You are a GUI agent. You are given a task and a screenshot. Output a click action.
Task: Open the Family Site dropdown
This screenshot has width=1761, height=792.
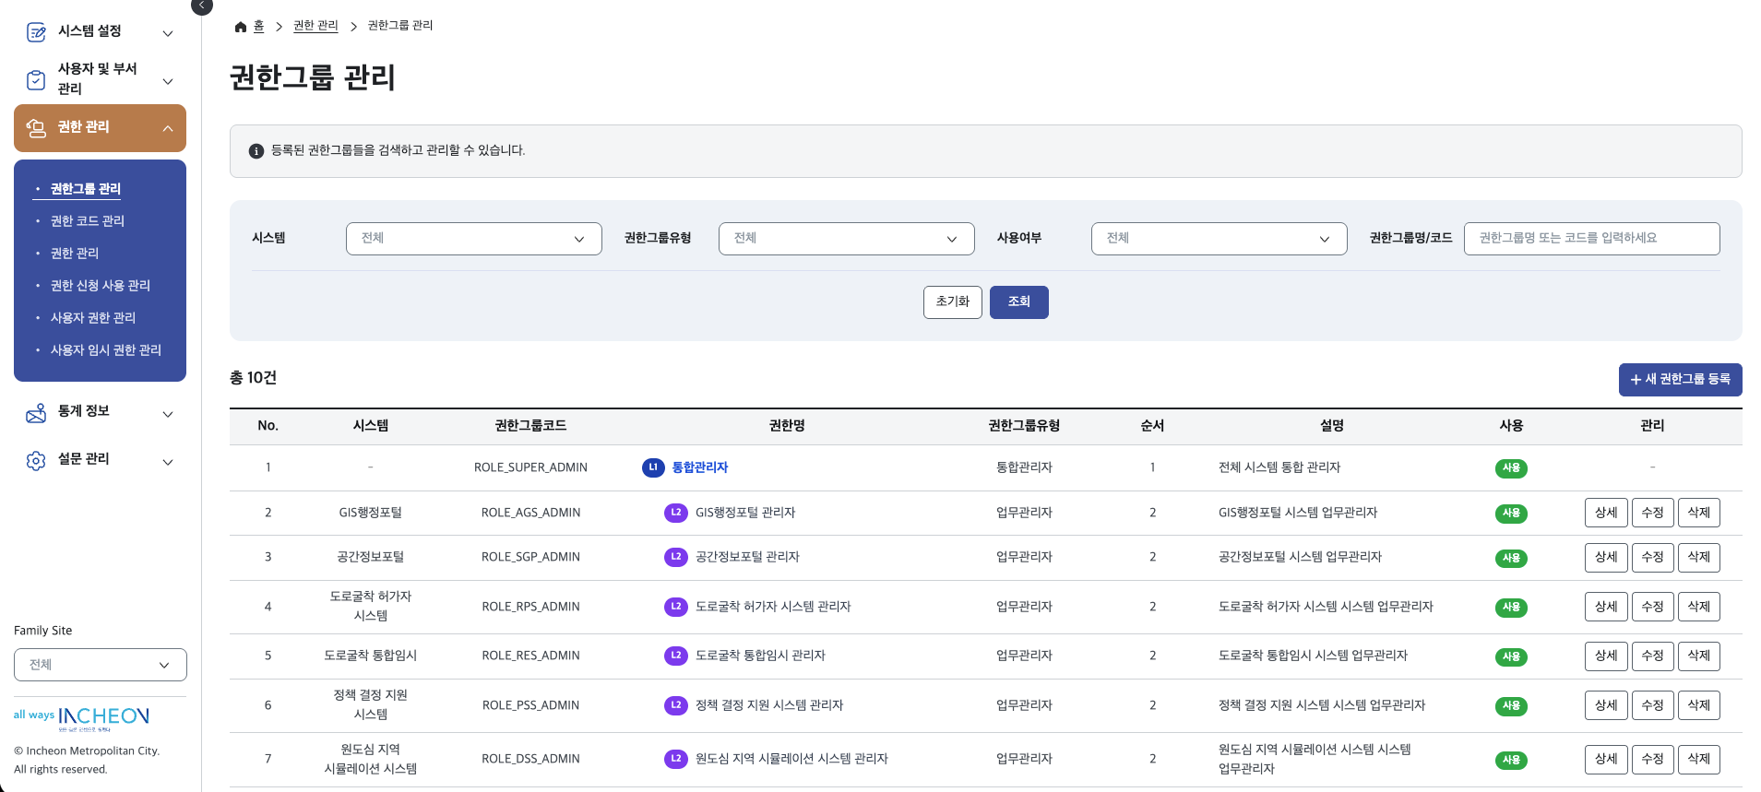tap(100, 665)
